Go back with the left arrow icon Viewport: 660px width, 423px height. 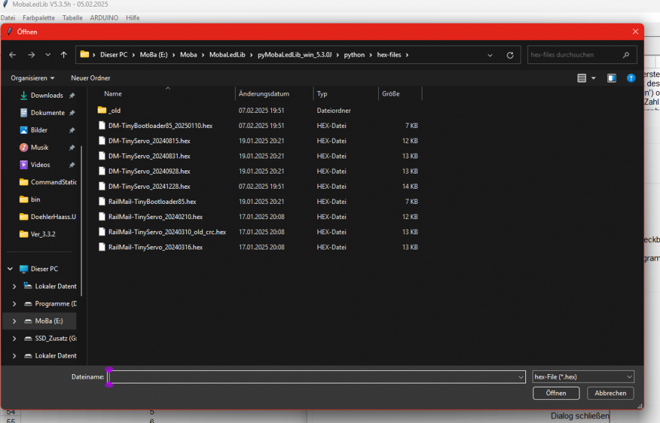[13, 55]
